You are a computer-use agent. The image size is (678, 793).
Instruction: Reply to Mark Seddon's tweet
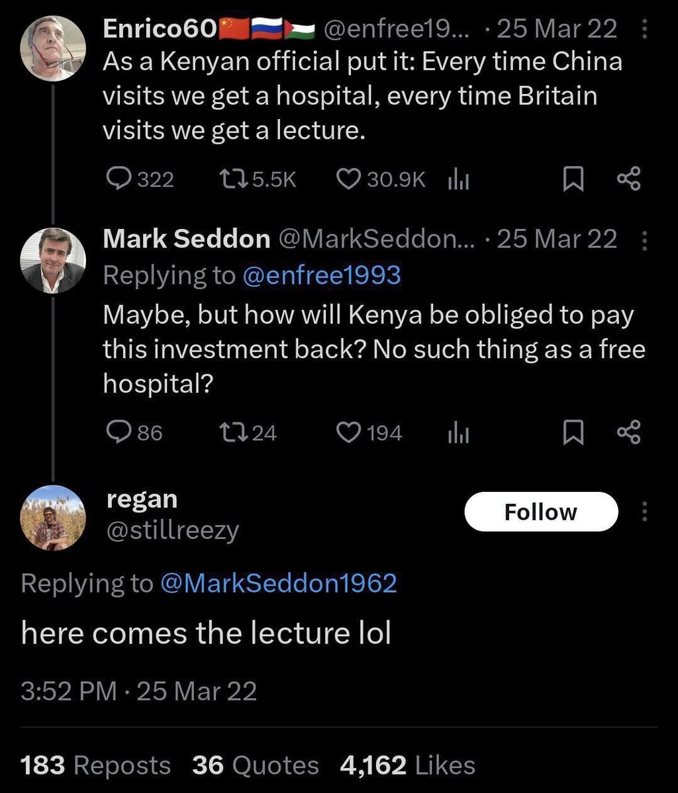120,433
